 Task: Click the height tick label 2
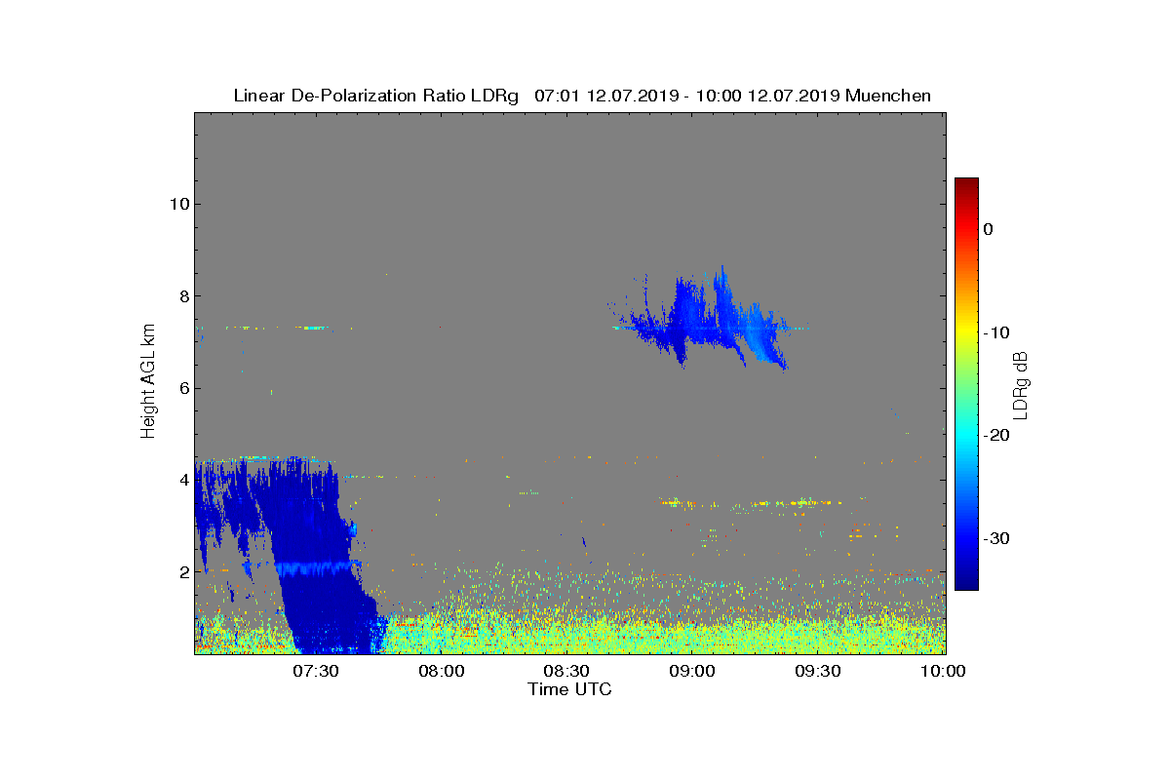[182, 572]
